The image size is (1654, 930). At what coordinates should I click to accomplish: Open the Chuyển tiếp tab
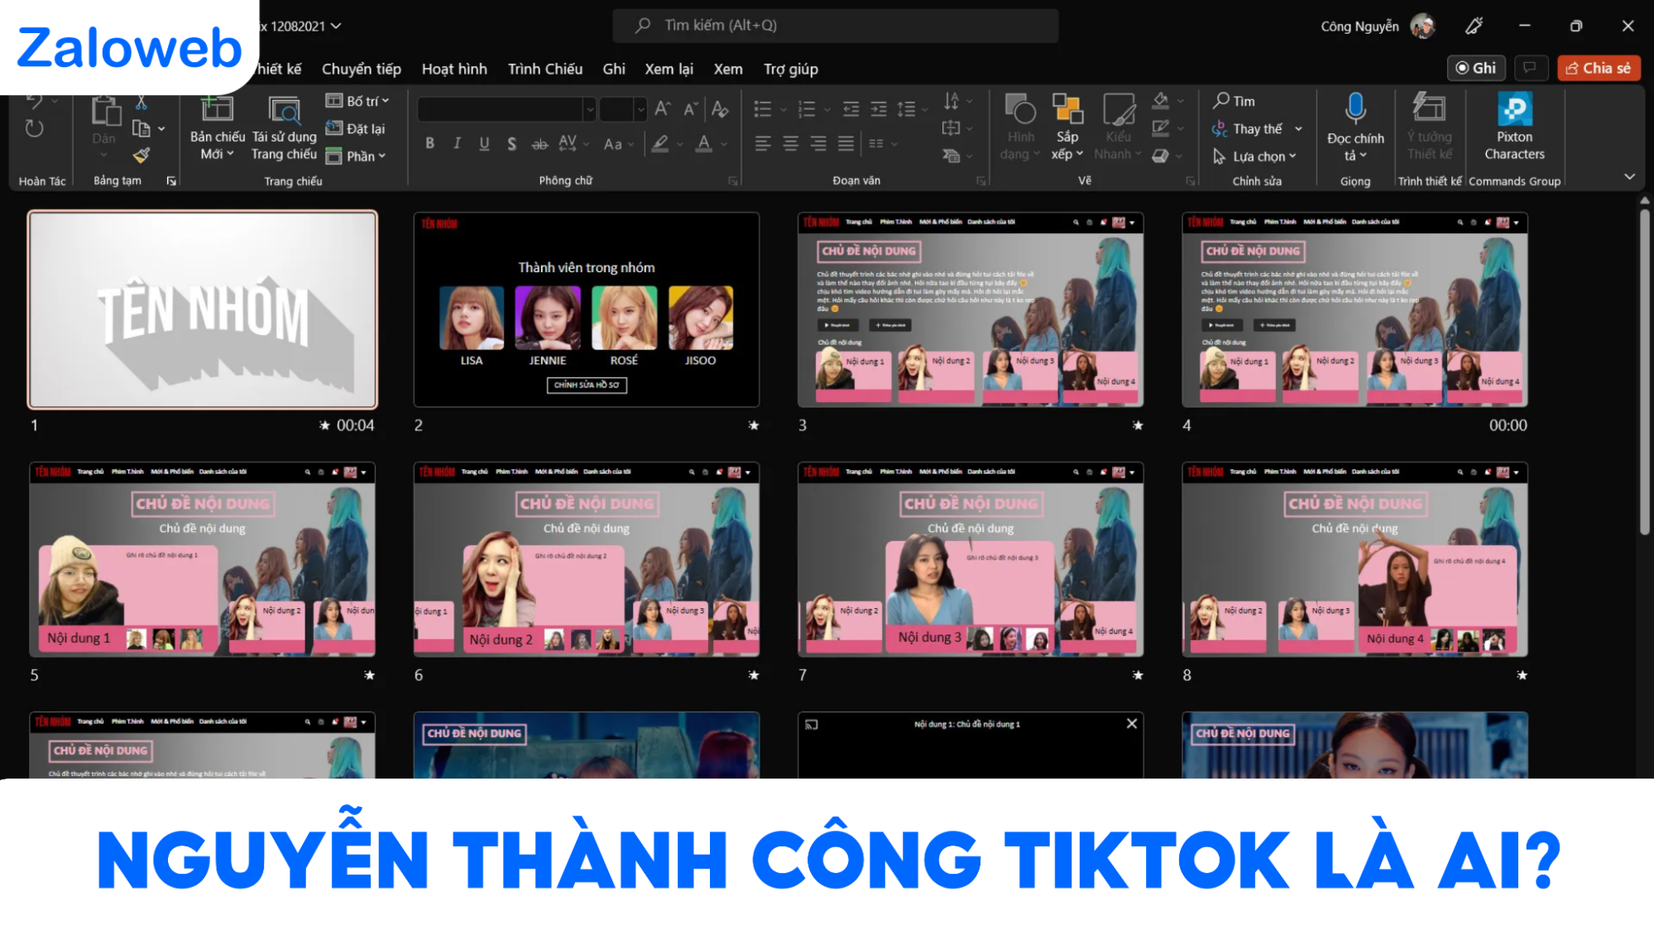362,69
